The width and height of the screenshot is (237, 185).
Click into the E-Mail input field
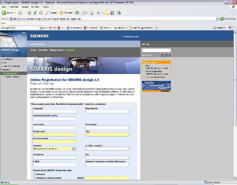click(x=55, y=165)
